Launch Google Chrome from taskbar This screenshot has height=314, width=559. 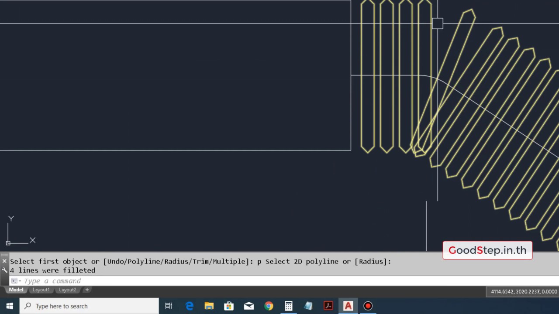pos(269,306)
